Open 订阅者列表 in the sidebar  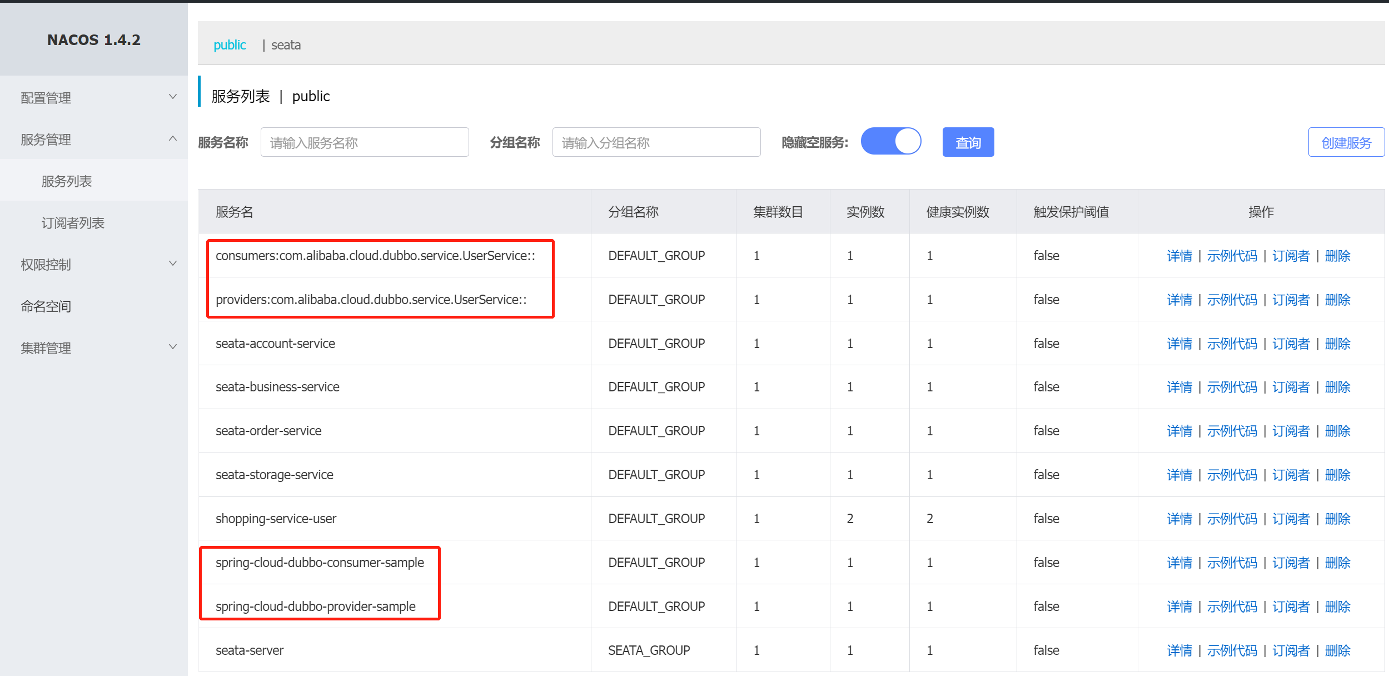73,223
